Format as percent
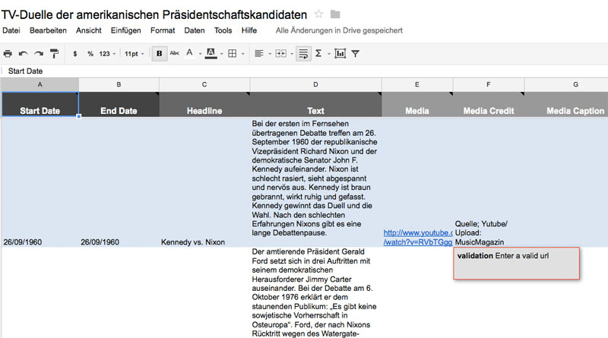 [90, 54]
